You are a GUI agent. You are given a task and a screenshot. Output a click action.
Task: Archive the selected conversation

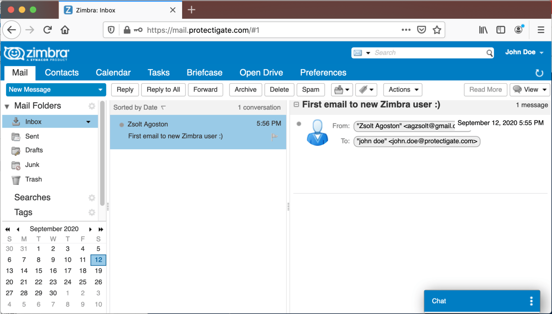click(245, 90)
